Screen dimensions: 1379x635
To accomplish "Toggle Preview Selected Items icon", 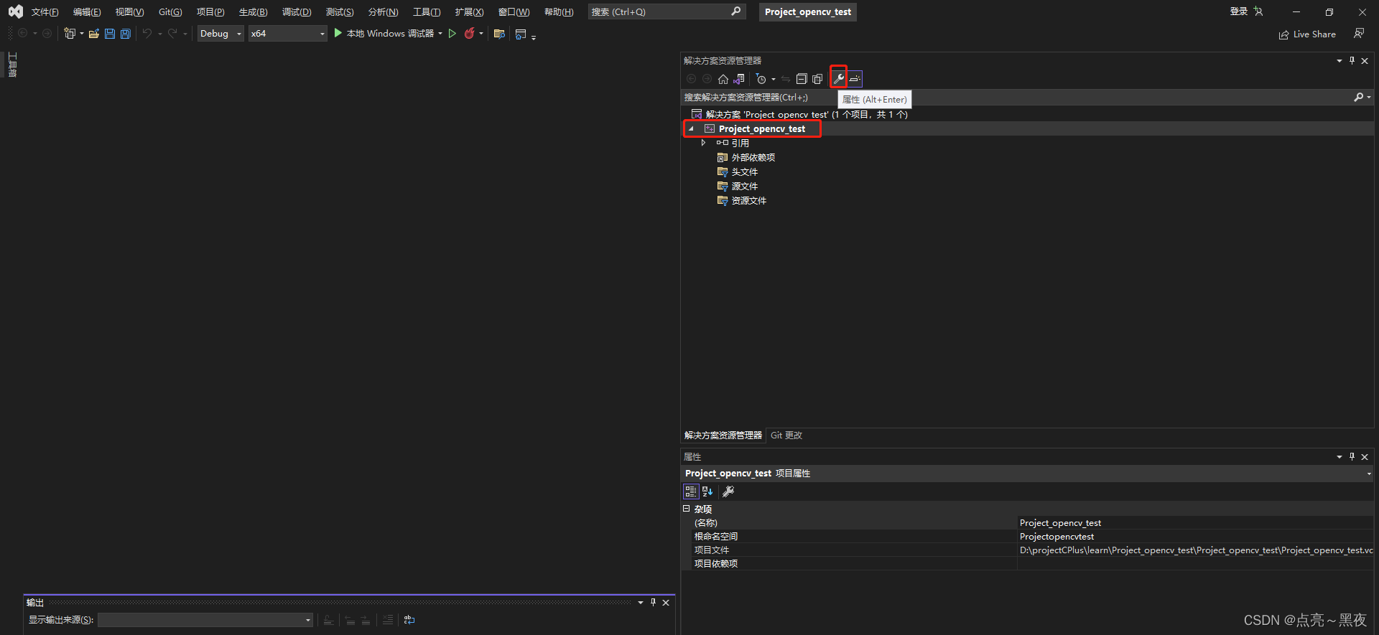I will 855,79.
